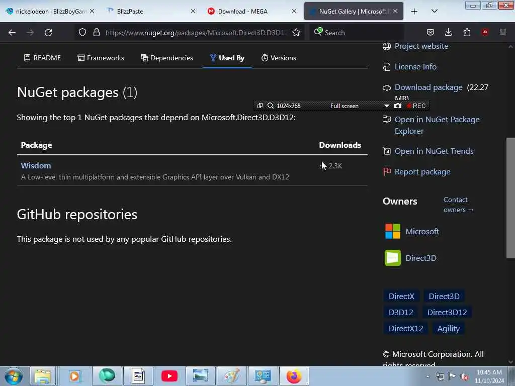Viewport: 515px width, 386px height.
Task: Select the Direct3D tag
Action: coord(444,297)
